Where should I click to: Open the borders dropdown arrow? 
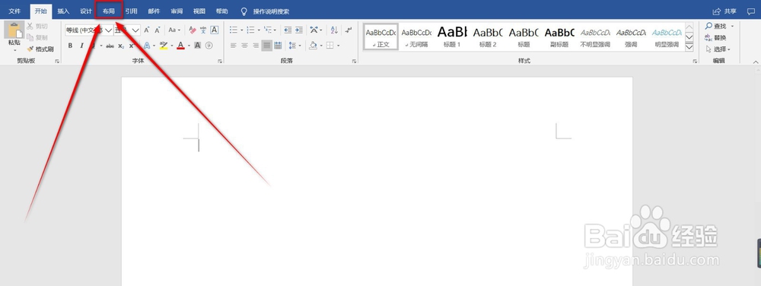338,46
